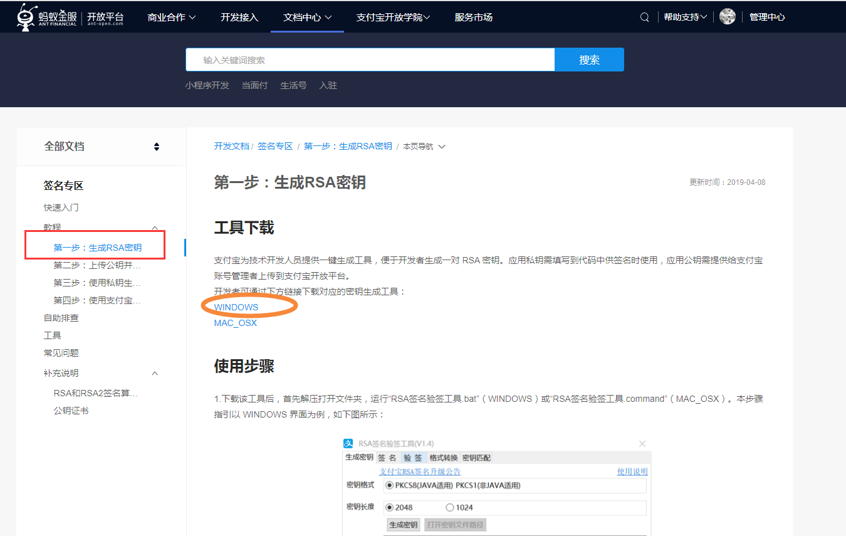This screenshot has height=536, width=846.
Task: Download the MAC_OSX key generation tool
Action: (236, 323)
